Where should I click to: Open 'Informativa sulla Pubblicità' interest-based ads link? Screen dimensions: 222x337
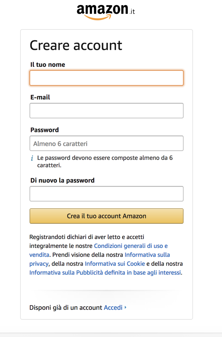pos(105,273)
